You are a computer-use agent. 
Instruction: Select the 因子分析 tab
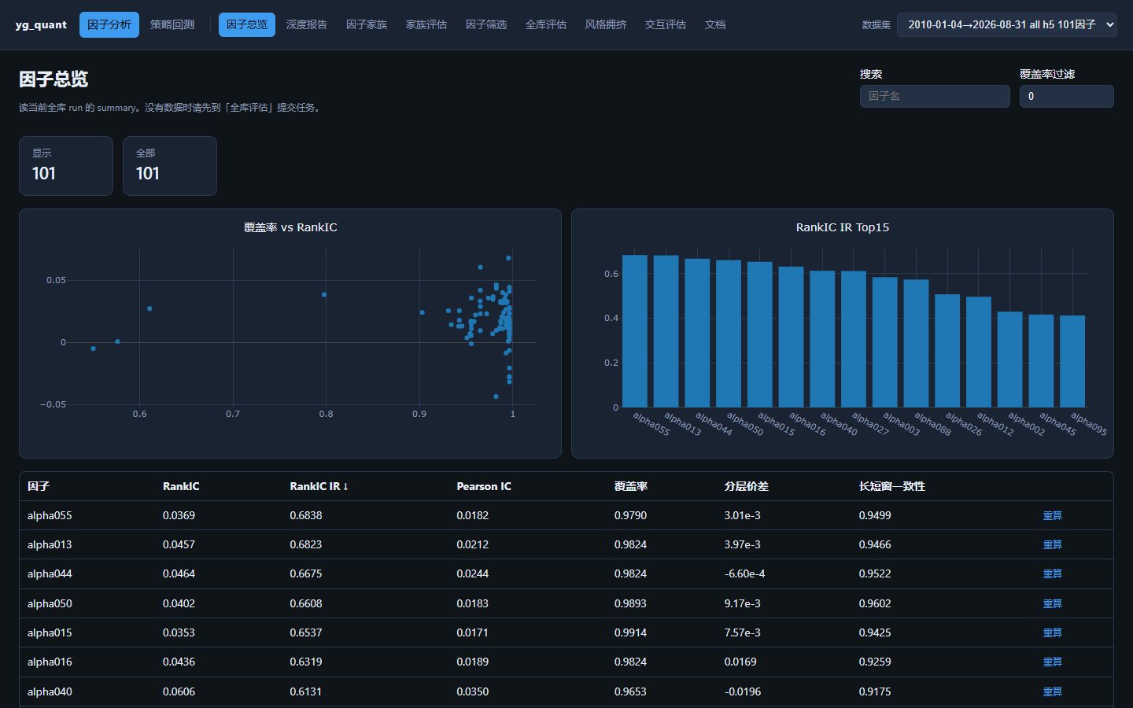[x=109, y=24]
